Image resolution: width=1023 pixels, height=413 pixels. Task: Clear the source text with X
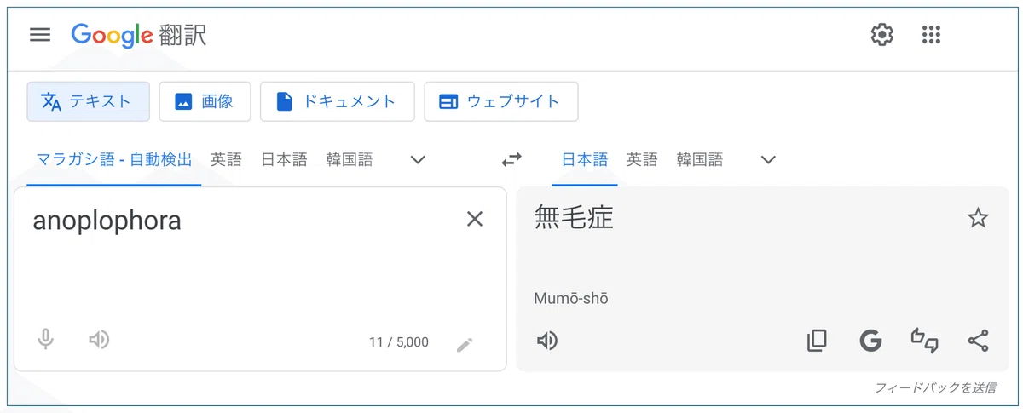coord(475,219)
